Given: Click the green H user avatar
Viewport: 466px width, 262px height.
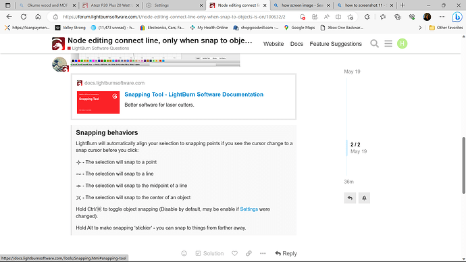Looking at the screenshot, I should (x=402, y=44).
